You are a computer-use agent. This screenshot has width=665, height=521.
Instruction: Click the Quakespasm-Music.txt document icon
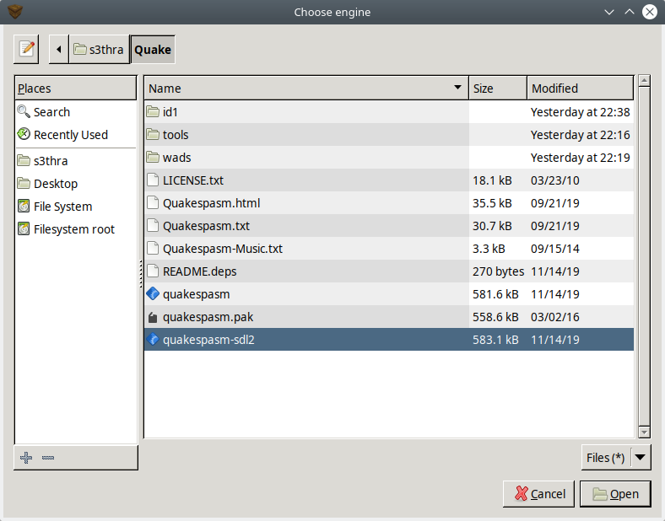[153, 248]
